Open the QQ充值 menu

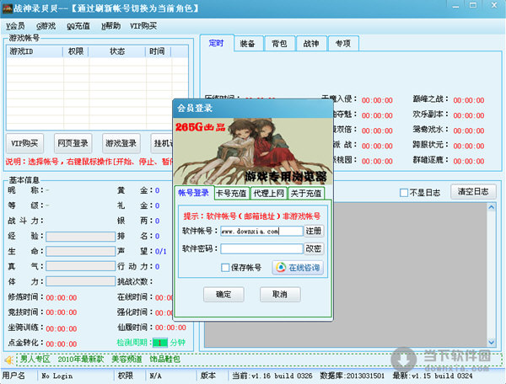pyautogui.click(x=78, y=26)
